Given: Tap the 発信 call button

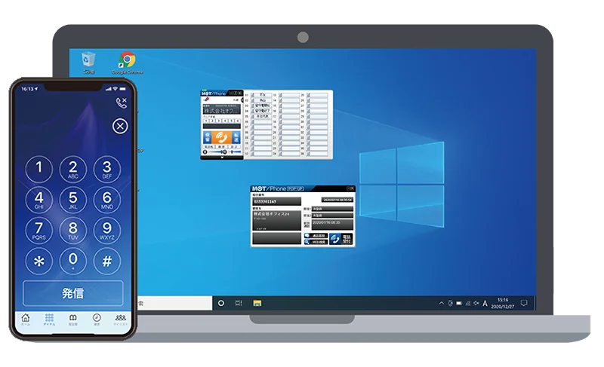Looking at the screenshot, I should tap(73, 292).
